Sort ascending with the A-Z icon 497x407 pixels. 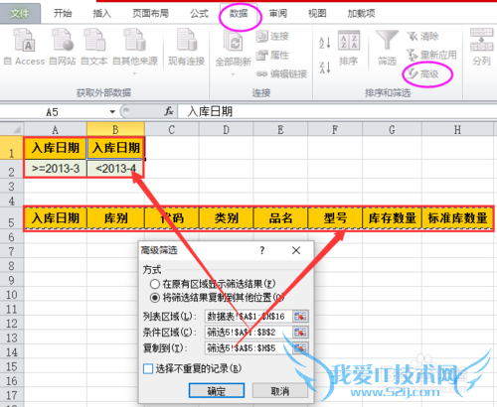coord(325,43)
